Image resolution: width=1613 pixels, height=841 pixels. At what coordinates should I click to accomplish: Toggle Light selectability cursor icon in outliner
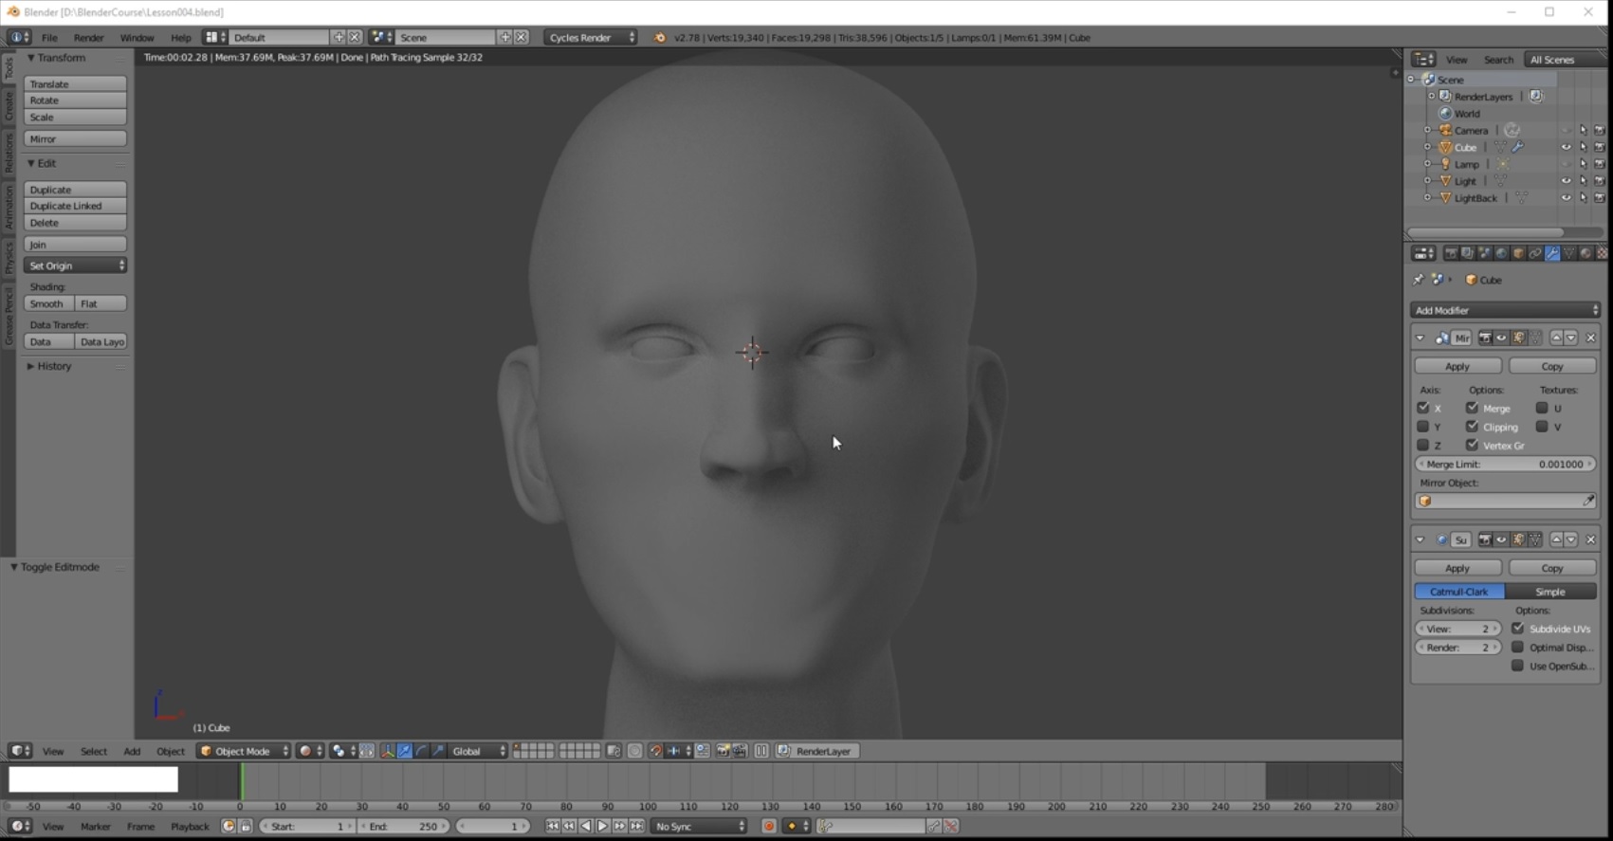click(1583, 181)
